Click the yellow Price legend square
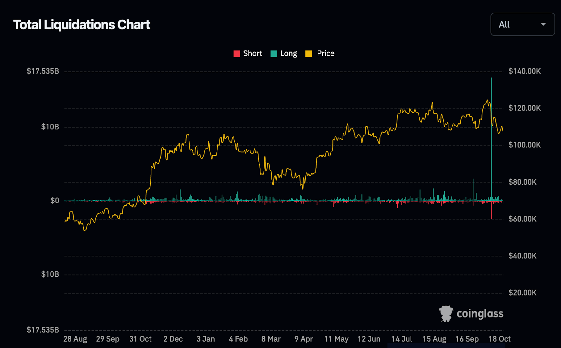The width and height of the screenshot is (561, 348). (309, 54)
